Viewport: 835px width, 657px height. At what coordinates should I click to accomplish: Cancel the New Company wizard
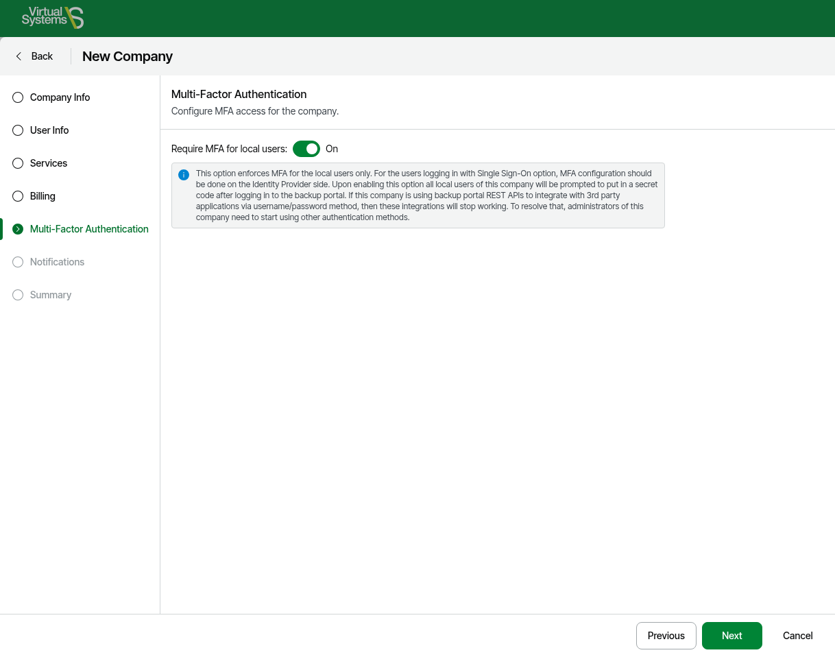797,636
